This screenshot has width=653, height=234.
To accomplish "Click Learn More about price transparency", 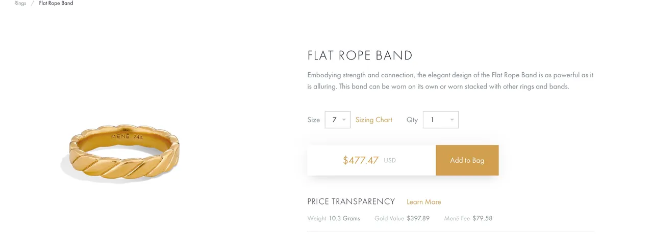I will [424, 202].
